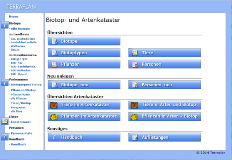This screenshot has height=160, width=232.
Task: Open the Excel Export link
Action: pos(21,122)
